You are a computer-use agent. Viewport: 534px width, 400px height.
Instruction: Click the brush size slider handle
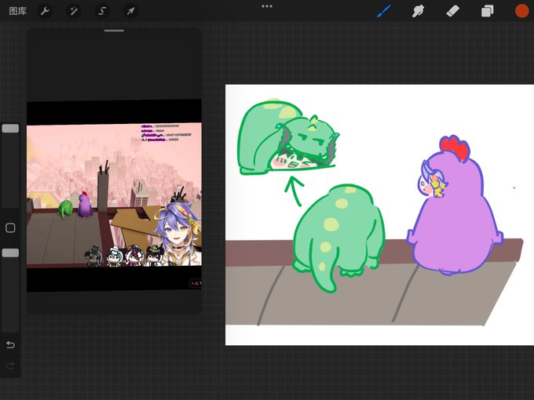click(x=10, y=128)
